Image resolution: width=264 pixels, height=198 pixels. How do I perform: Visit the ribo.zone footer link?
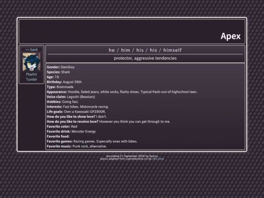click(158, 159)
